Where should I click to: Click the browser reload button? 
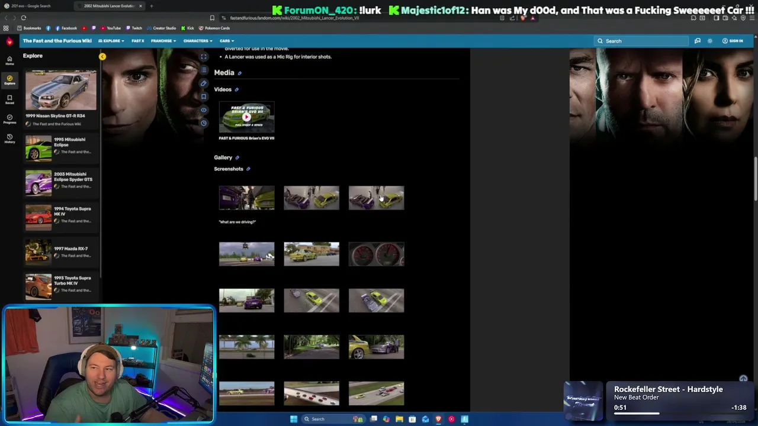coord(24,18)
